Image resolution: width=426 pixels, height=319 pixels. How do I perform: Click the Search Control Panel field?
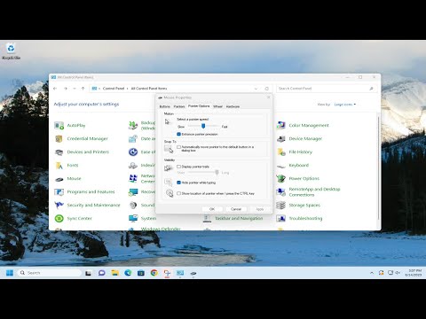tap(327, 89)
